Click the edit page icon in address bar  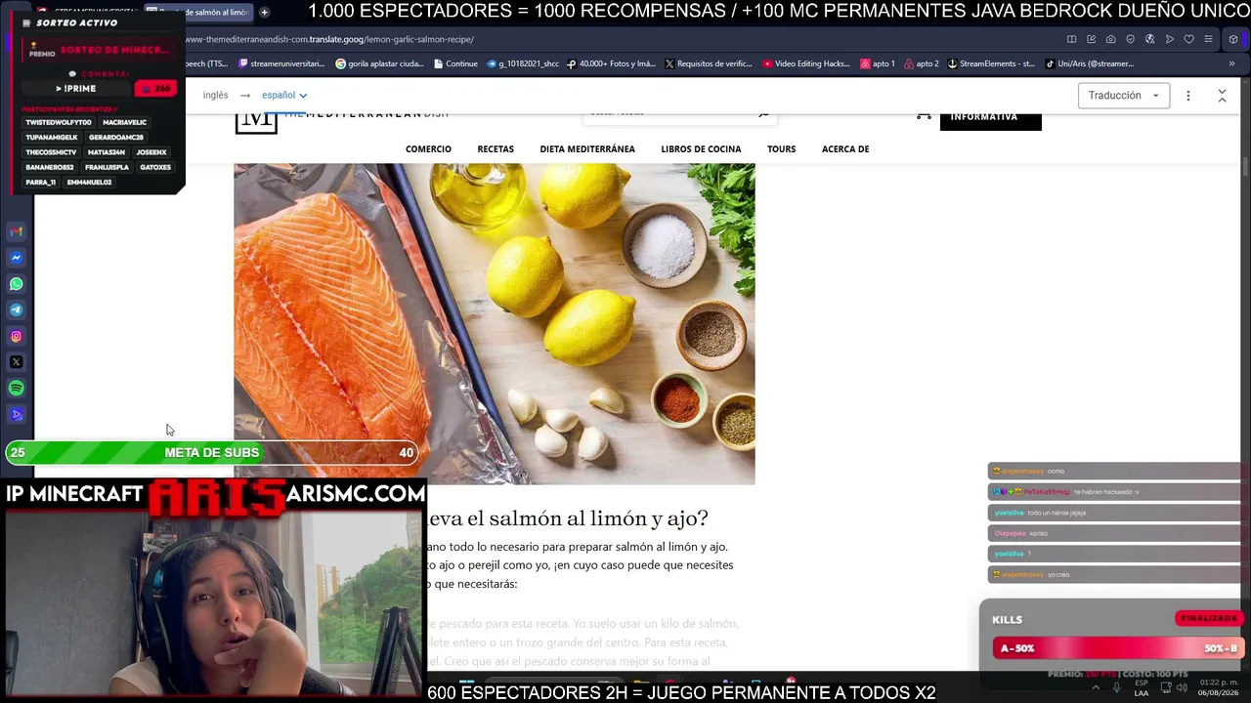[x=1092, y=39]
